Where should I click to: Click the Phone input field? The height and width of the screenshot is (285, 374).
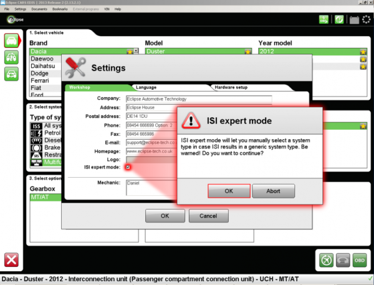pos(151,125)
